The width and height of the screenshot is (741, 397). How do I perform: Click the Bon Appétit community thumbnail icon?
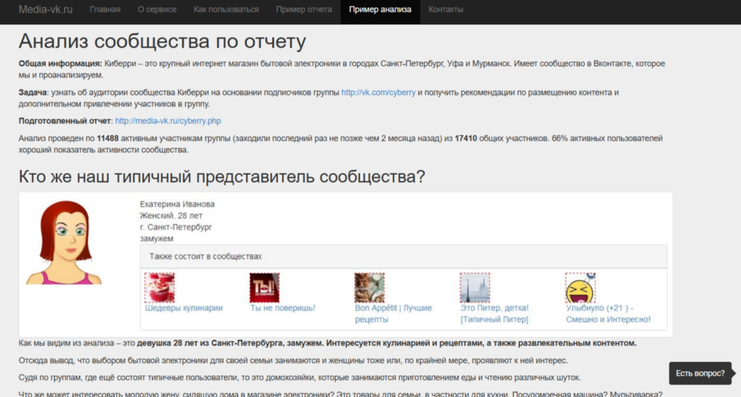coord(369,287)
